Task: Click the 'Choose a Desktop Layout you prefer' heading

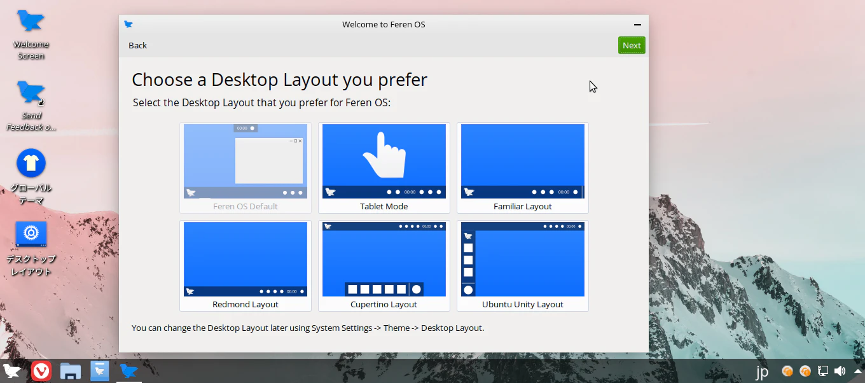Action: click(x=279, y=80)
